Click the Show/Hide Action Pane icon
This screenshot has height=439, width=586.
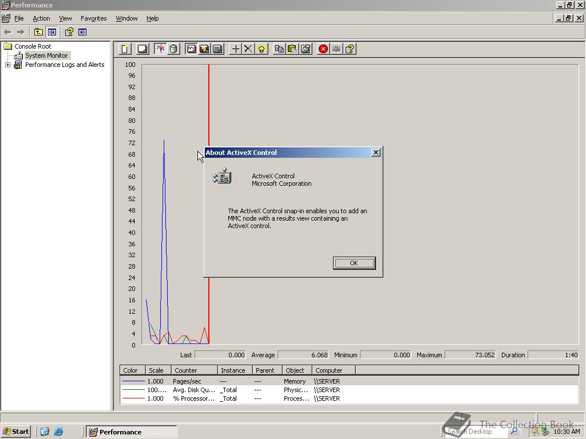tap(82, 32)
